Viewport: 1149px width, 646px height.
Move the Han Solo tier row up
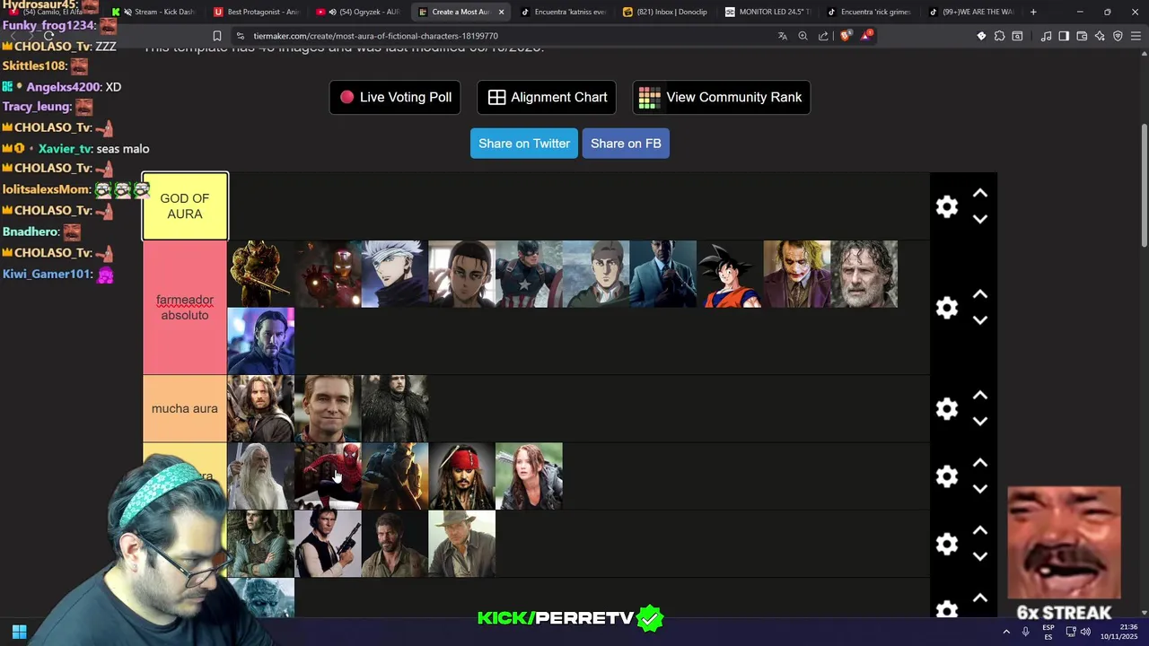980,530
